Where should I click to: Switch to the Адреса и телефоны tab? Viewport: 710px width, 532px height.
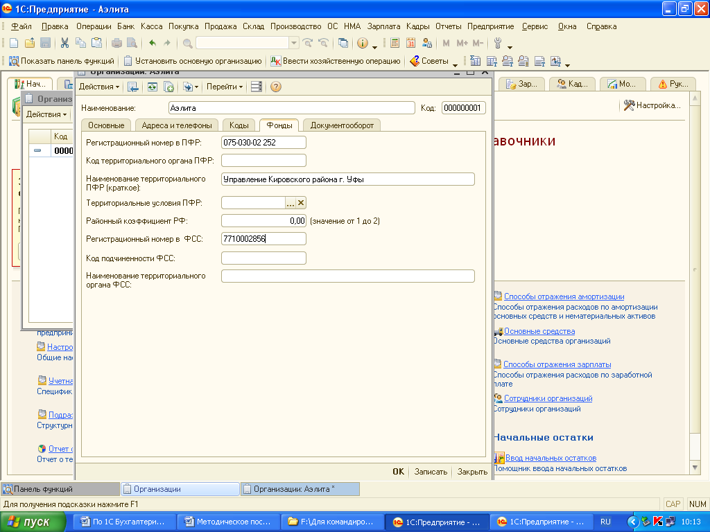[177, 125]
